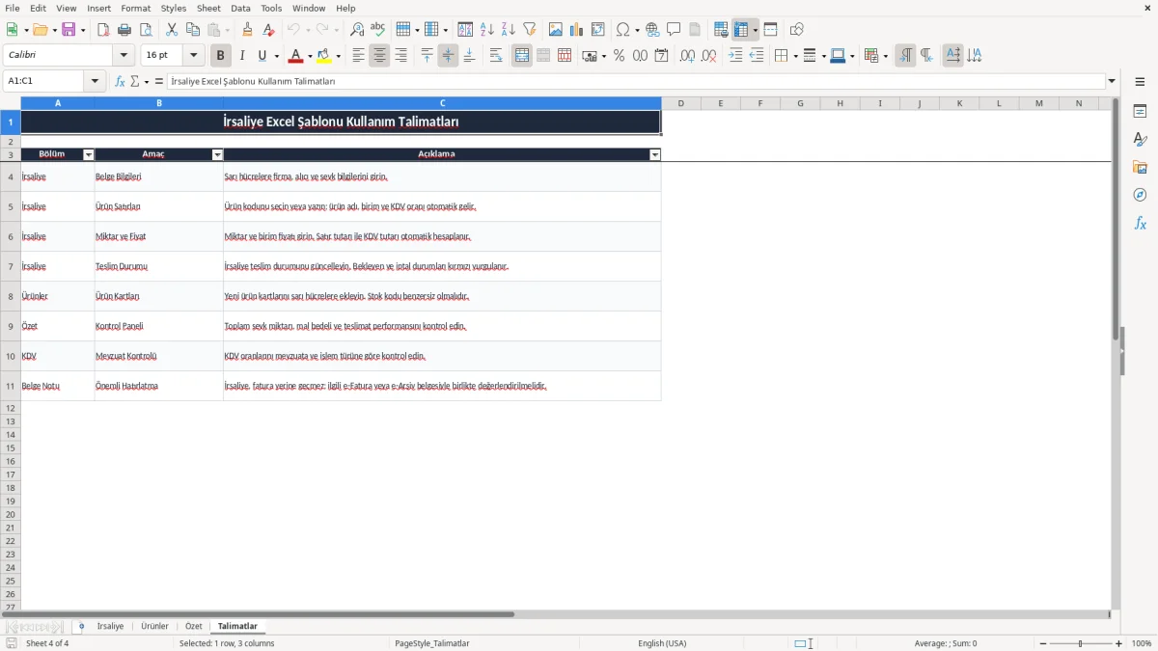Open the font name dropdown
This screenshot has width=1158, height=651.
[x=124, y=56]
